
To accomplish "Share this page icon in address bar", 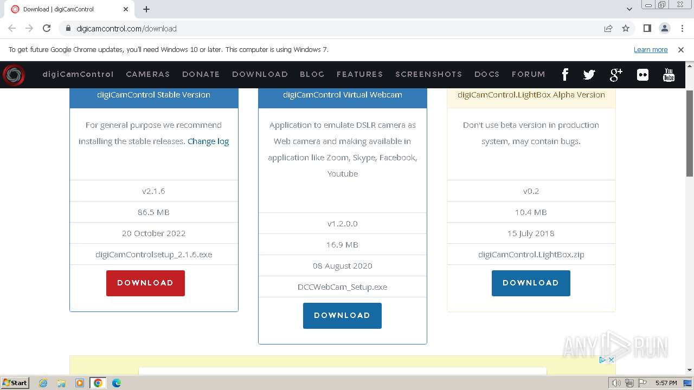I will 608,28.
